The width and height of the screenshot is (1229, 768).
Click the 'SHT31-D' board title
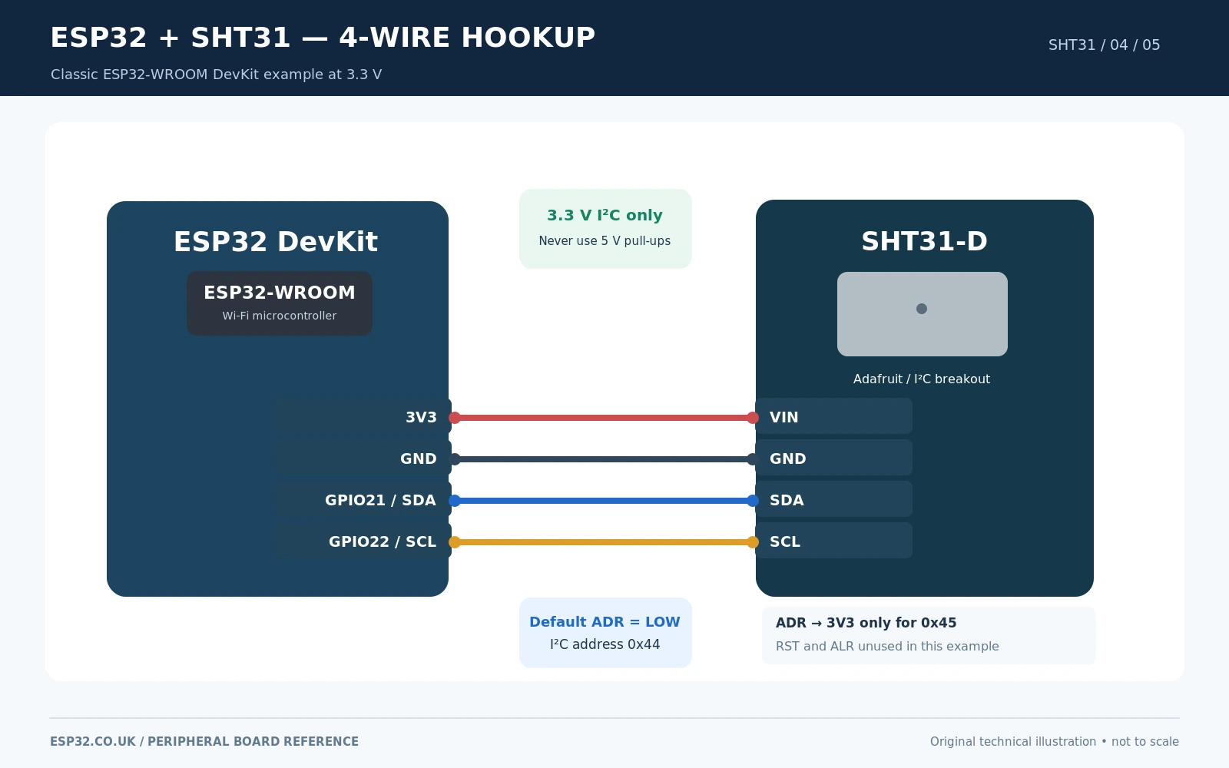point(925,242)
